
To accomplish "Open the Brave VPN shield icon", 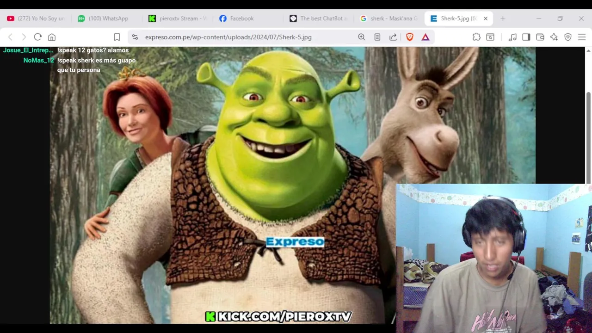I will [x=568, y=37].
